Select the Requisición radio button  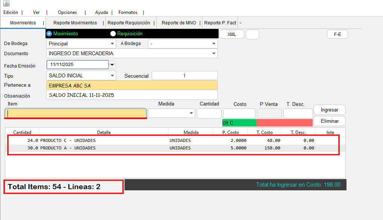[113, 34]
